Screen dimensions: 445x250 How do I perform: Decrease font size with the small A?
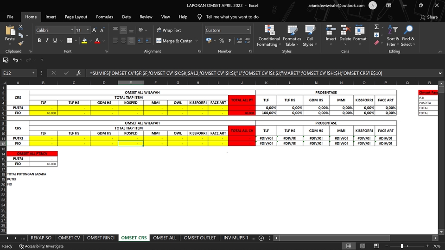tap(102, 30)
